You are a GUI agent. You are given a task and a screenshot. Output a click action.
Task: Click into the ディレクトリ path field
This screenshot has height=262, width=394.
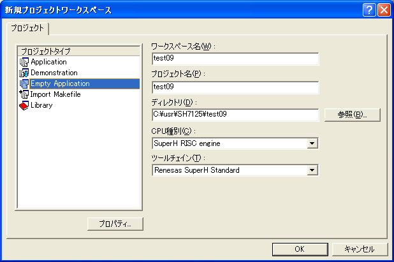click(235, 115)
